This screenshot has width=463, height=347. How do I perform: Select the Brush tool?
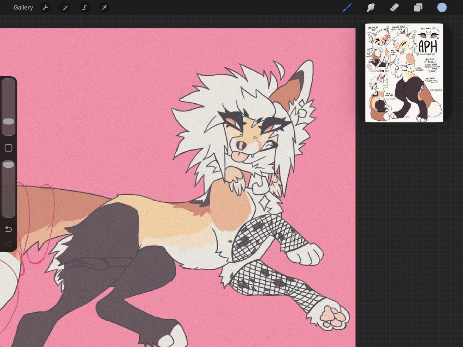pos(347,7)
